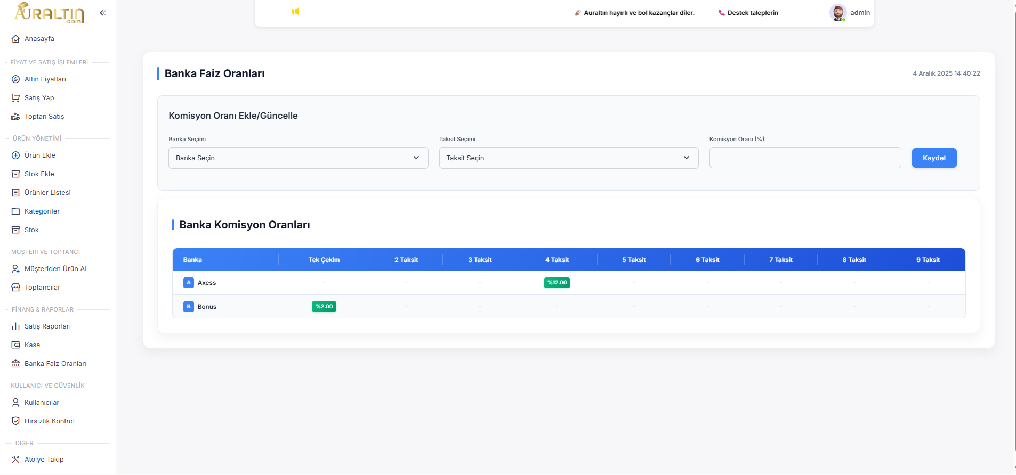The image size is (1016, 475).
Task: Open the Banka Seçin dropdown
Action: coord(298,158)
